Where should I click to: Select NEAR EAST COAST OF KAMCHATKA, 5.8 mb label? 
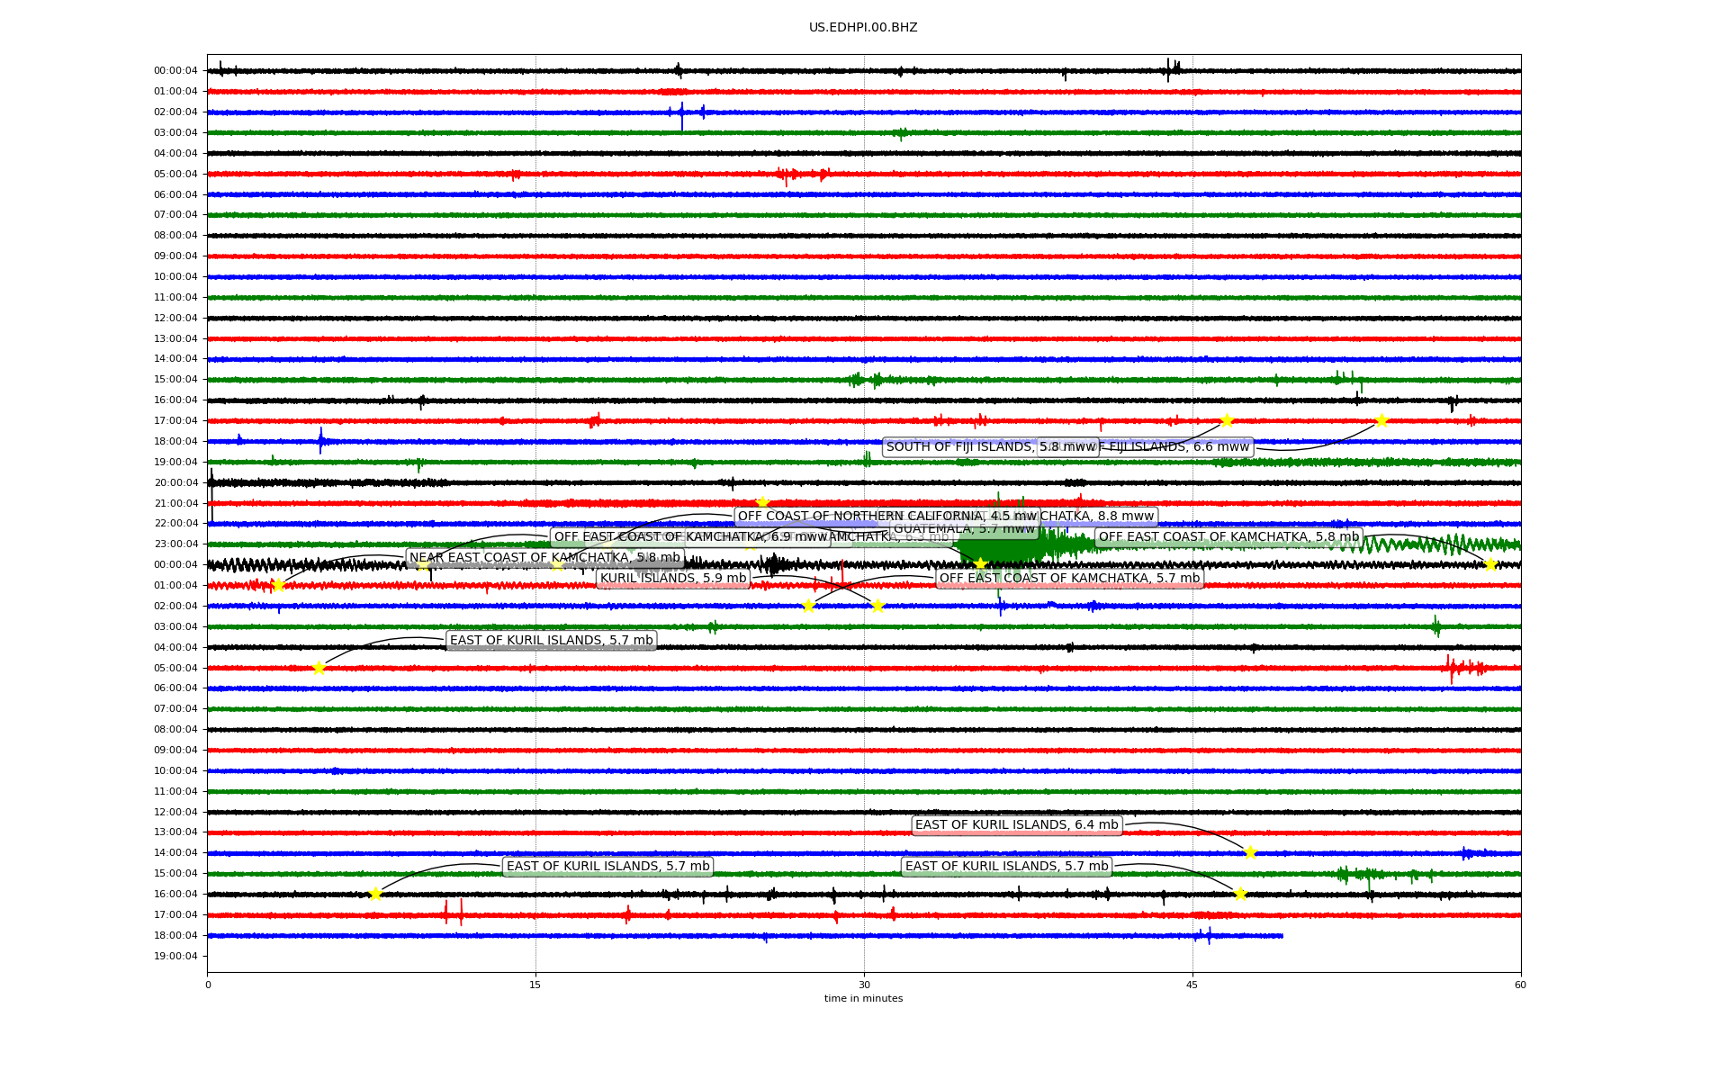[x=544, y=558]
